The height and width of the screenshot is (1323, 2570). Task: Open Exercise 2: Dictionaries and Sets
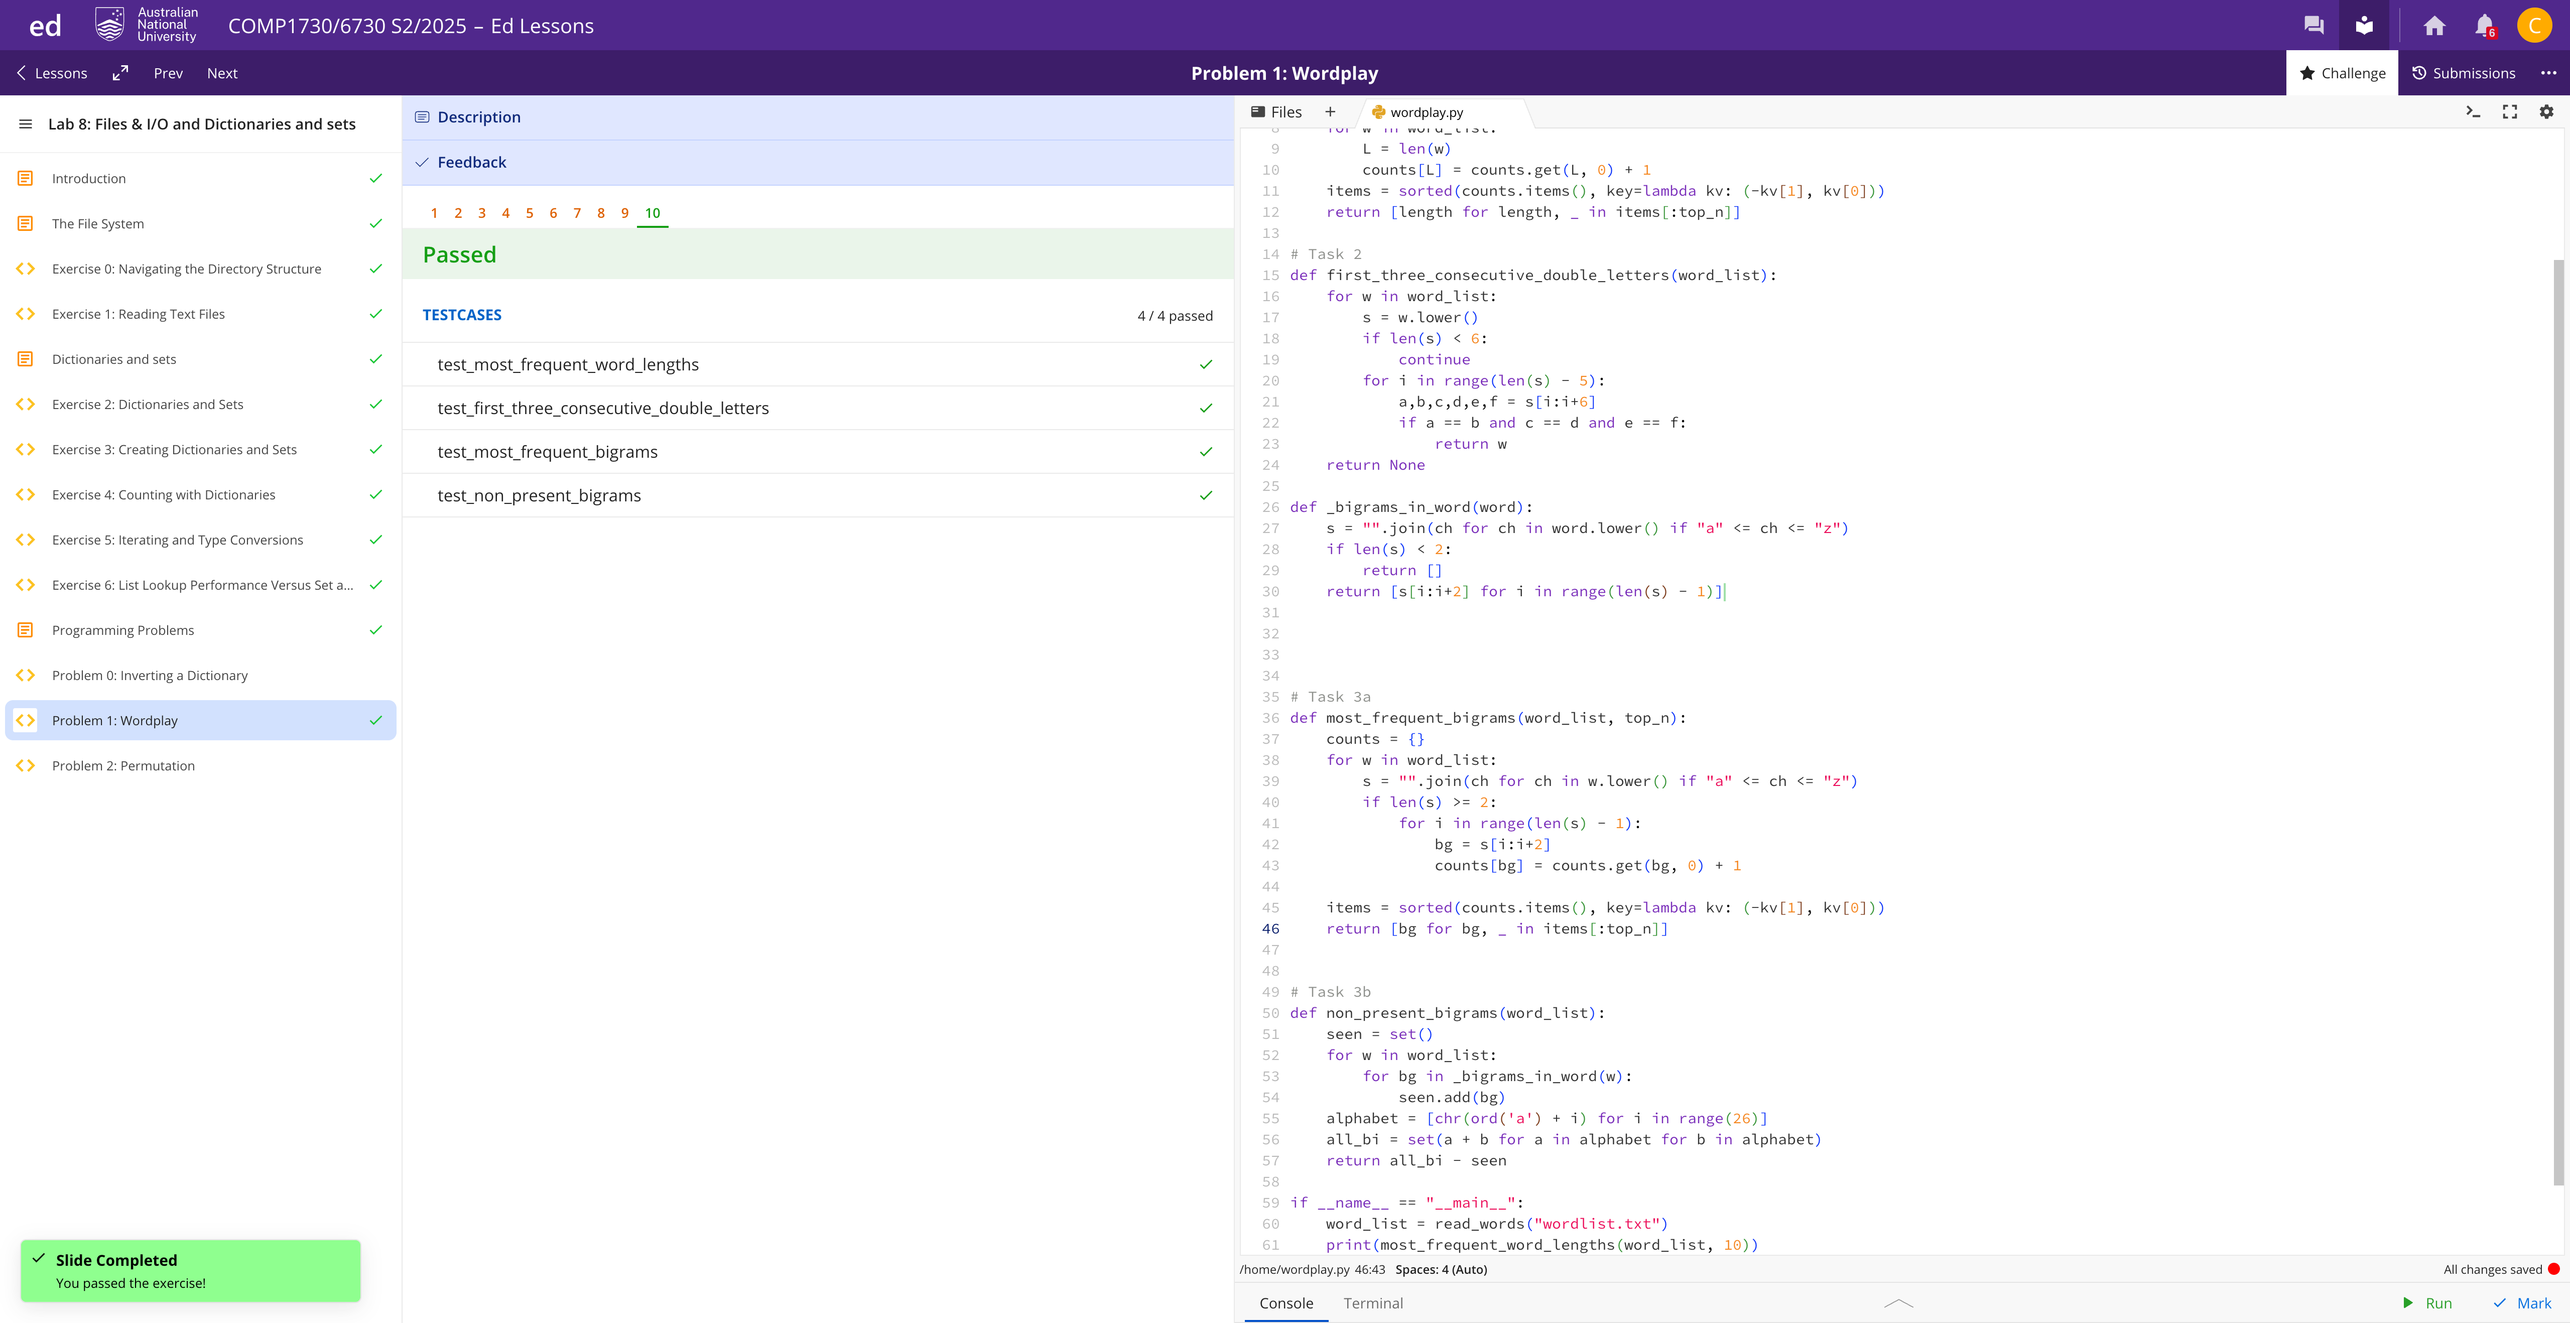(201, 404)
